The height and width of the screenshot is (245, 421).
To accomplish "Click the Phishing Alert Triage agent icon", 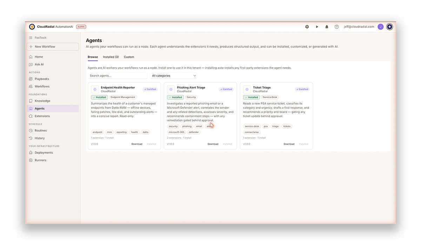I will click(171, 89).
